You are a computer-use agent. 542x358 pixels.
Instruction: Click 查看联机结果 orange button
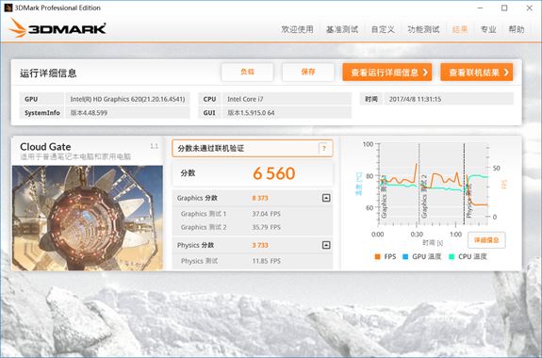pos(477,73)
